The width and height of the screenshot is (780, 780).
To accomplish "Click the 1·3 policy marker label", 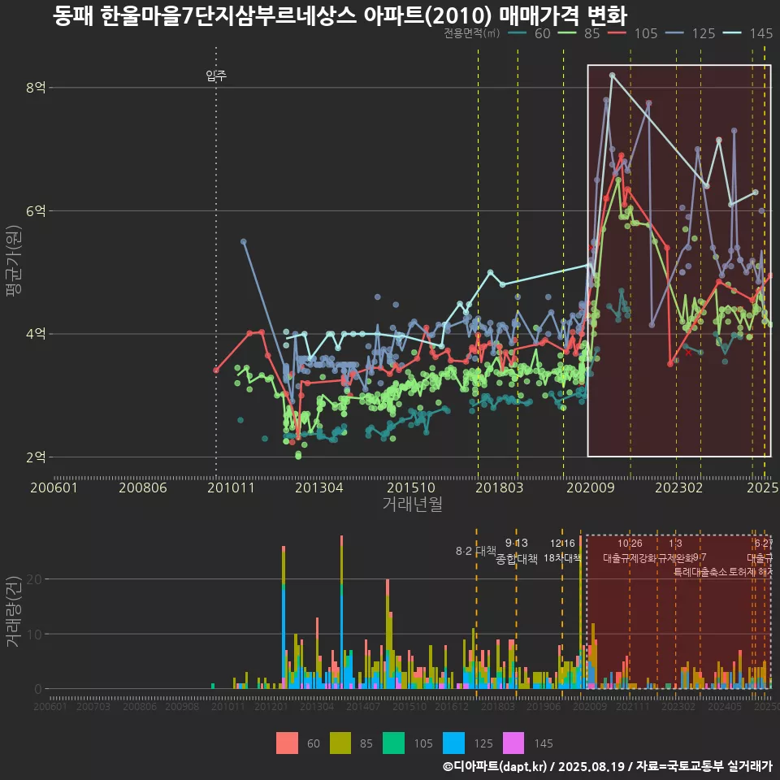I will coord(675,544).
